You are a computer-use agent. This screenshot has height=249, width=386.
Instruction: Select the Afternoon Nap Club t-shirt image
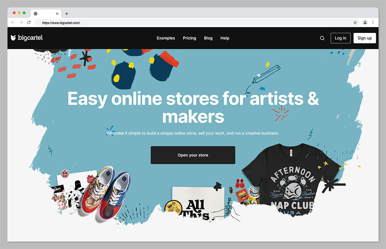pyautogui.click(x=292, y=180)
